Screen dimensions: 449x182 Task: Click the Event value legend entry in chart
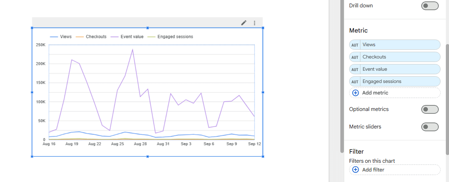[x=127, y=37]
